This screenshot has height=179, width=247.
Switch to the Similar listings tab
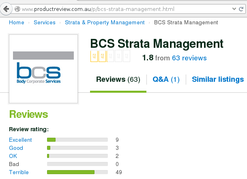coord(218,79)
